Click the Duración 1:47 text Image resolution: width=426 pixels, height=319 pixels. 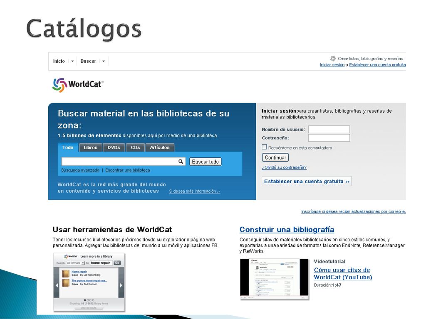[x=328, y=285]
